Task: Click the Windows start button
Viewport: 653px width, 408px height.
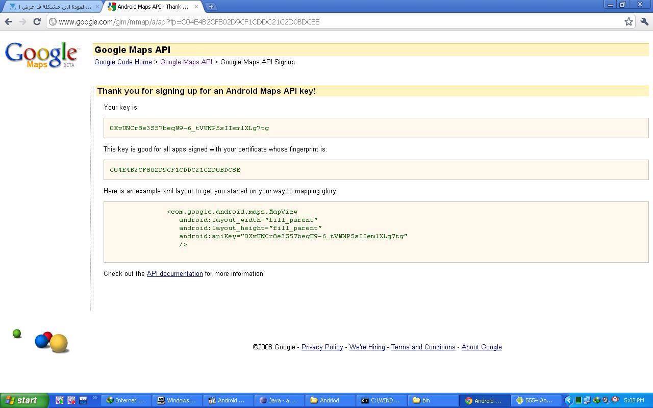Action: 24,400
